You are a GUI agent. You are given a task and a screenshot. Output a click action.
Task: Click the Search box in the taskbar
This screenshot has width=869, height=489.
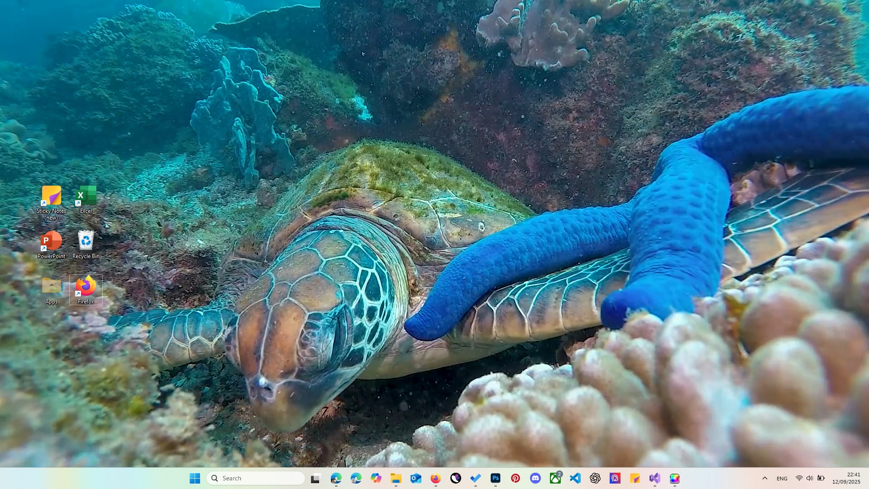coord(256,478)
